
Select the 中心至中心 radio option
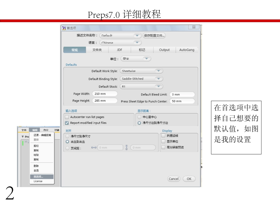tap(139, 117)
